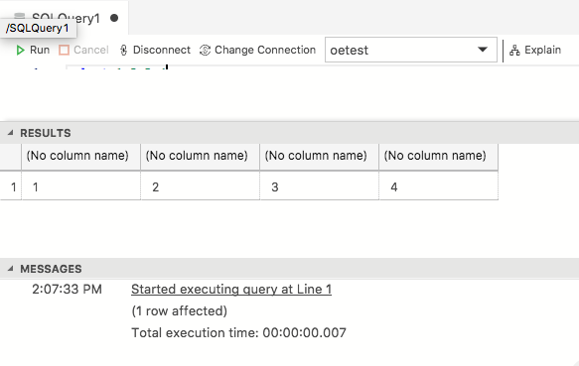The image size is (579, 366).
Task: Click the Run button label
Action: 40,50
